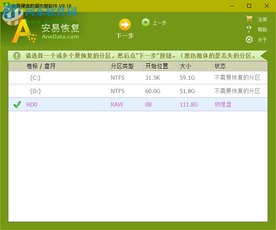This screenshot has width=276, height=230.
Task: Click C: row status 不需要恢复的分区
Action: click(237, 77)
